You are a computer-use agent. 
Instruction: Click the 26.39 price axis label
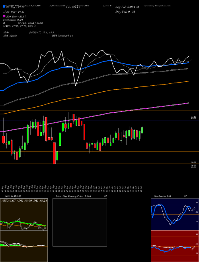pos(193,162)
